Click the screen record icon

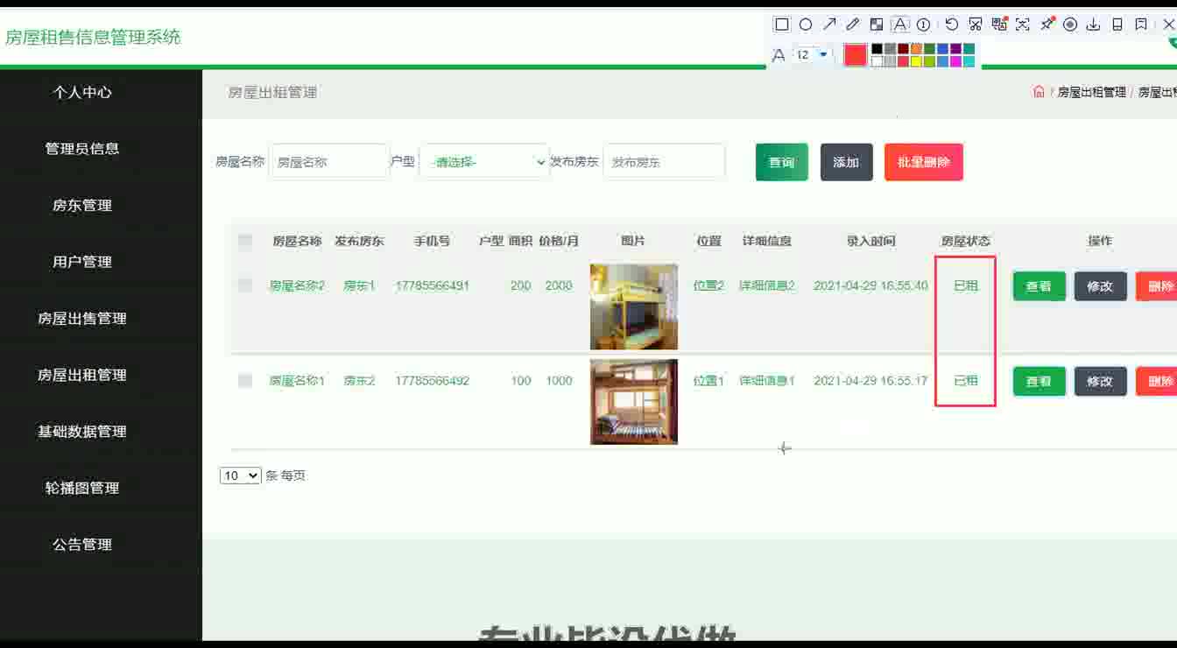[x=1070, y=25]
